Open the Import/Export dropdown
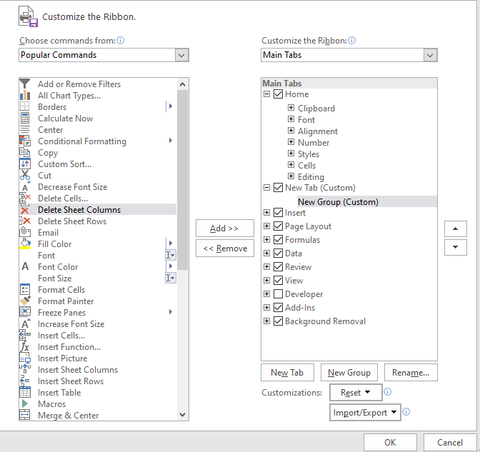The height and width of the screenshot is (452, 480). tap(365, 412)
